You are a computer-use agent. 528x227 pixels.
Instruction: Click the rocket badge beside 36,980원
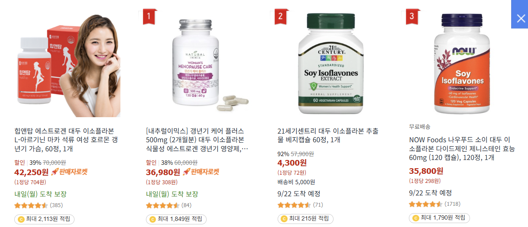tap(201, 172)
